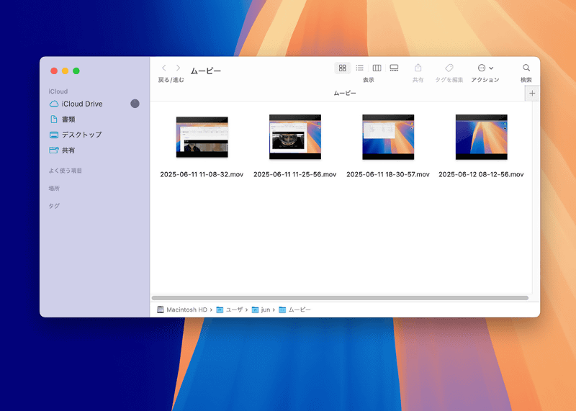Click the iCloud sidebar section header
The width and height of the screenshot is (576, 411).
[x=58, y=91]
